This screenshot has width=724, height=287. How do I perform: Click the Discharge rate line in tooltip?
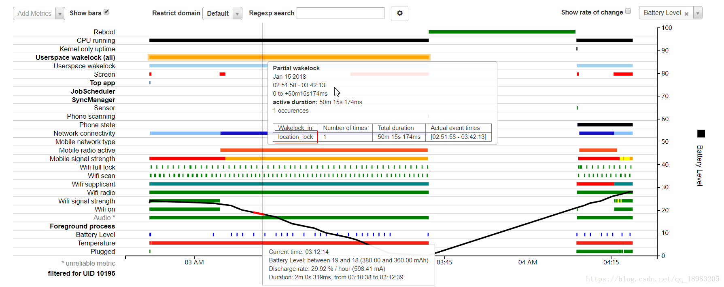pyautogui.click(x=327, y=269)
